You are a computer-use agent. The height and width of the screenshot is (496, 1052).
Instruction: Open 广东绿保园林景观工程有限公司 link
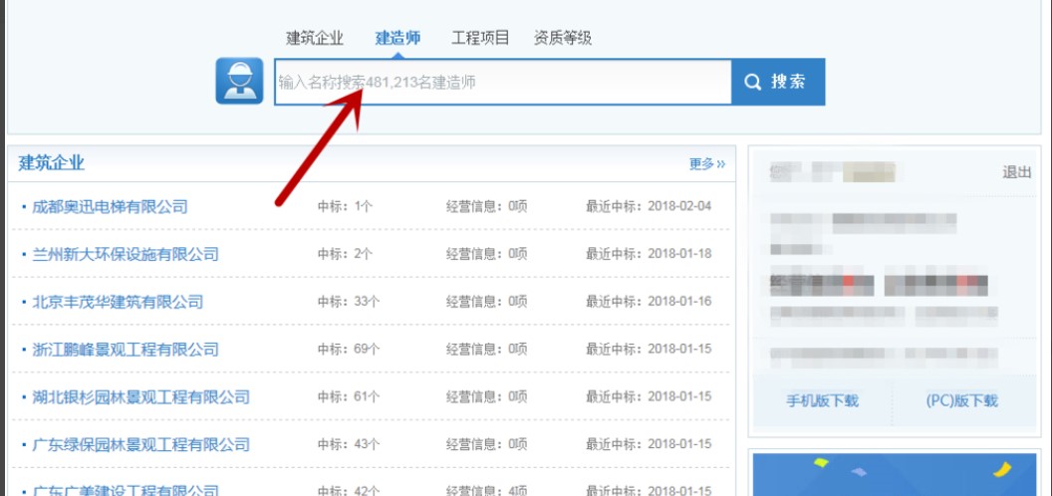tap(140, 445)
